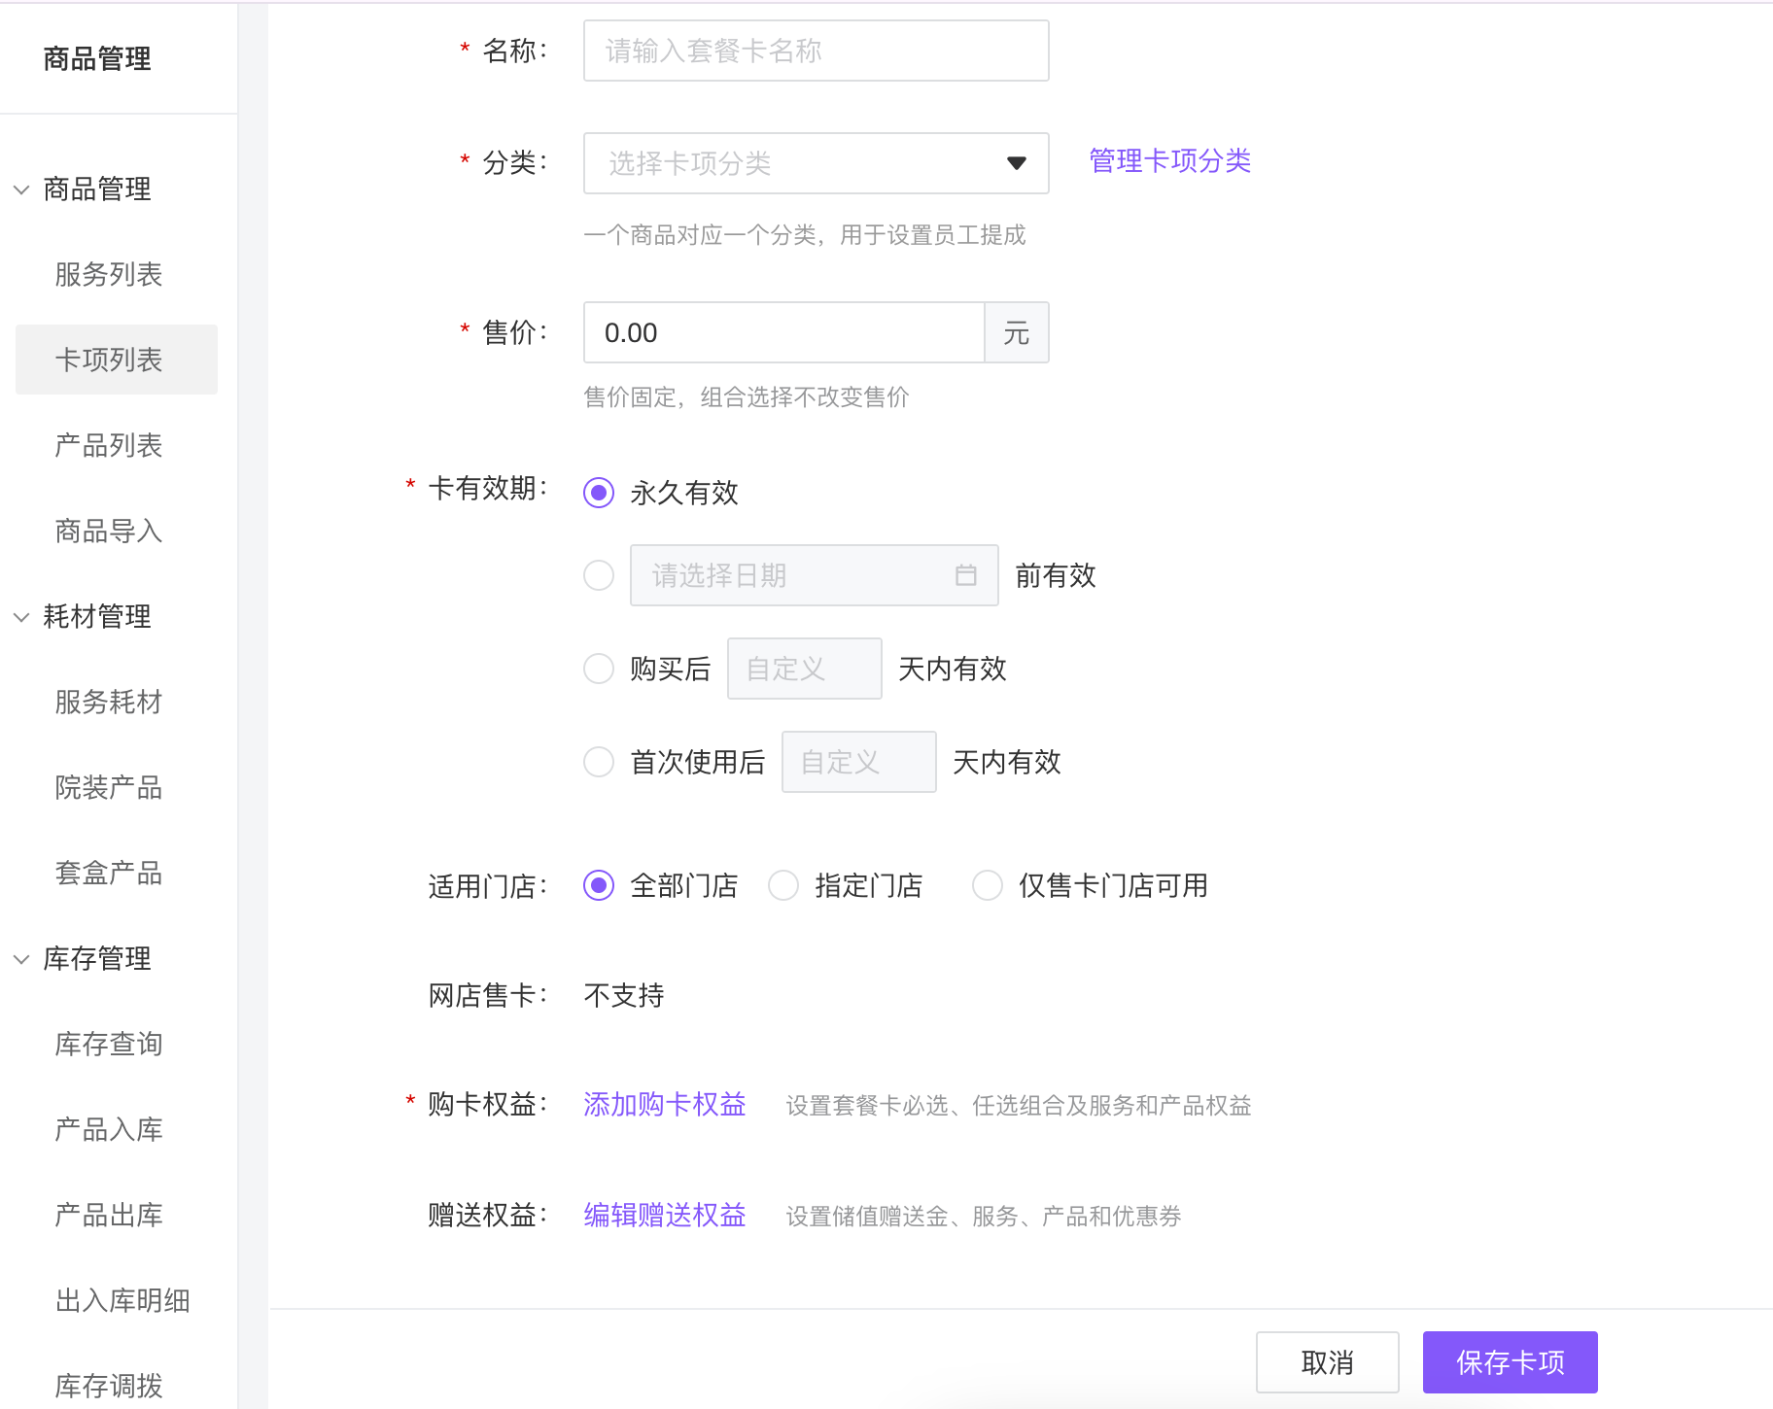Open 产品列表 in the sidebar
This screenshot has width=1773, height=1409.
pyautogui.click(x=108, y=445)
